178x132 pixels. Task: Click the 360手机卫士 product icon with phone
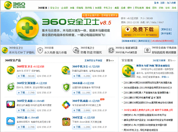[66, 70]
